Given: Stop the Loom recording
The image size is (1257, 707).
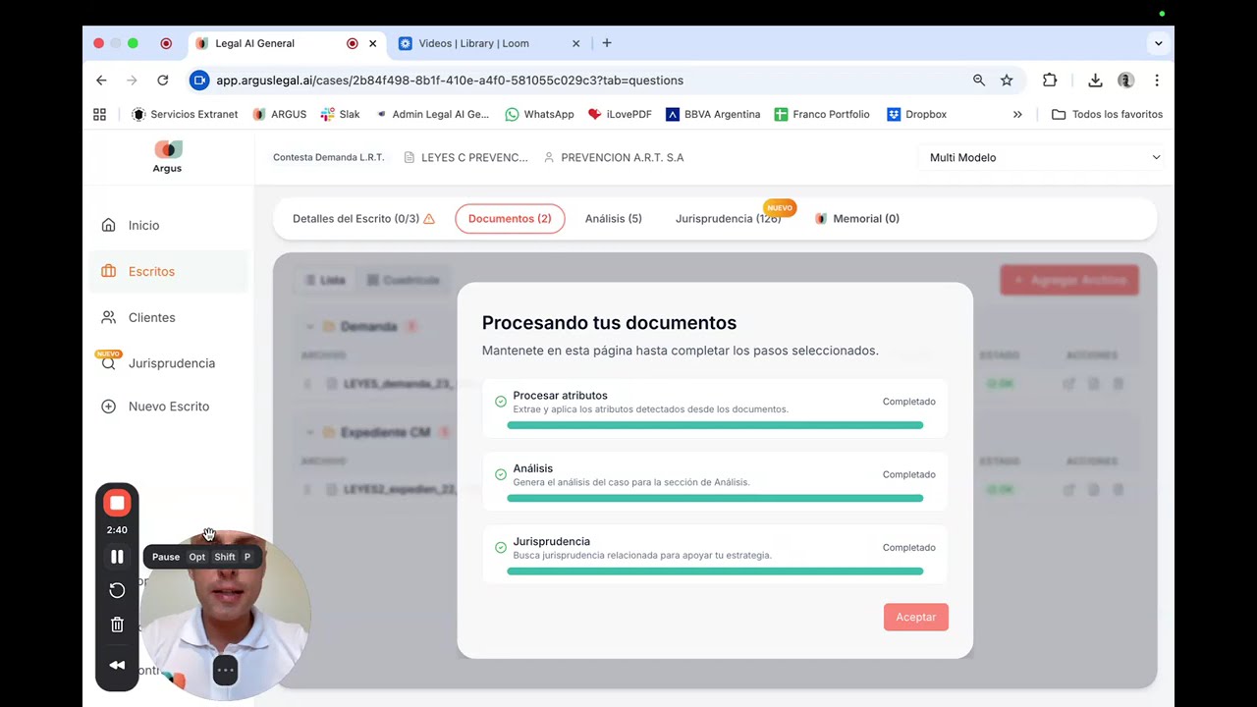Looking at the screenshot, I should point(117,503).
